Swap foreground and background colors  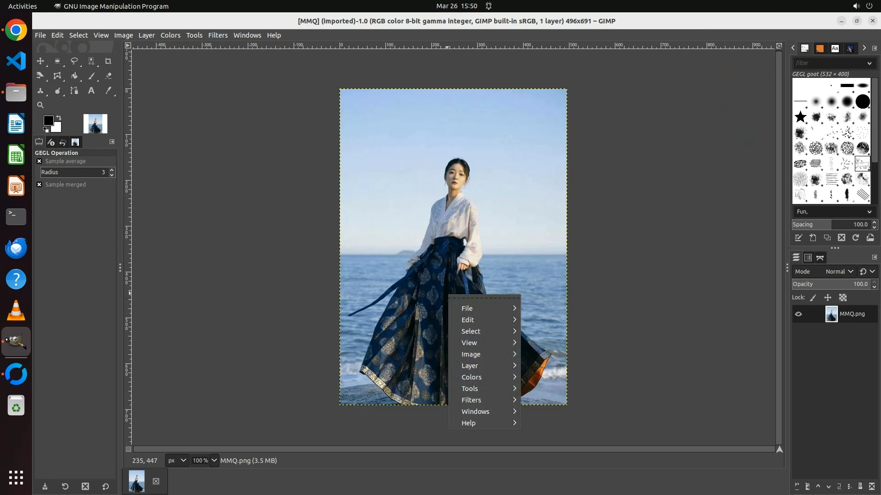point(59,118)
